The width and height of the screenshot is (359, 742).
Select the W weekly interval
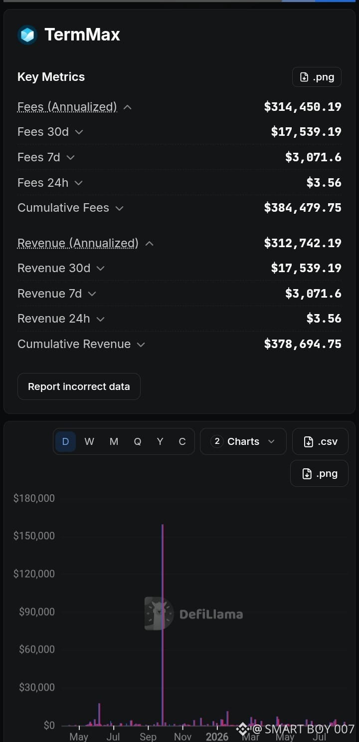pyautogui.click(x=89, y=441)
